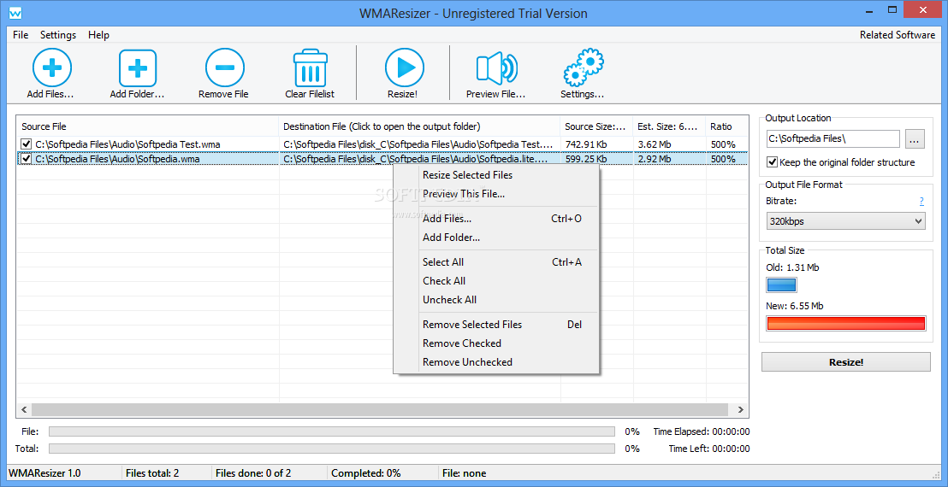Image resolution: width=948 pixels, height=487 pixels.
Task: Click the red New size bar
Action: tap(846, 323)
